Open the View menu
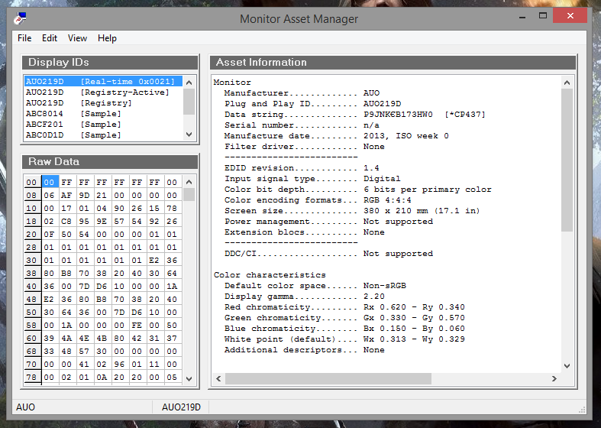The width and height of the screenshot is (601, 428). coord(77,38)
